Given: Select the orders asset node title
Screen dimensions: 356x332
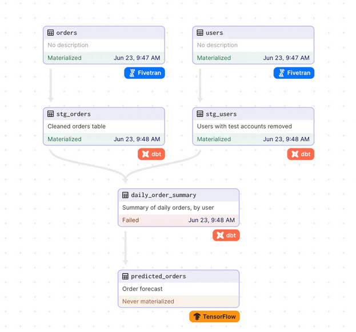Looking at the screenshot, I should 67,33.
